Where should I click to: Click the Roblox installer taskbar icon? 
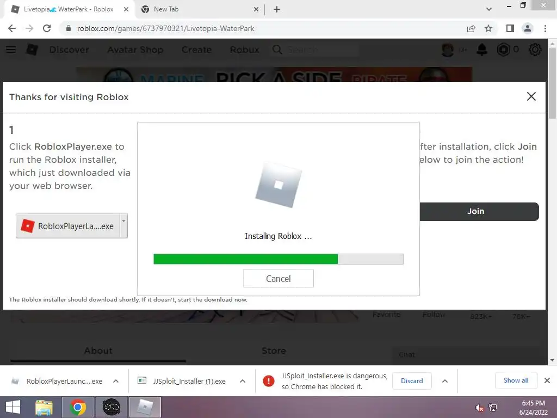coord(145,407)
